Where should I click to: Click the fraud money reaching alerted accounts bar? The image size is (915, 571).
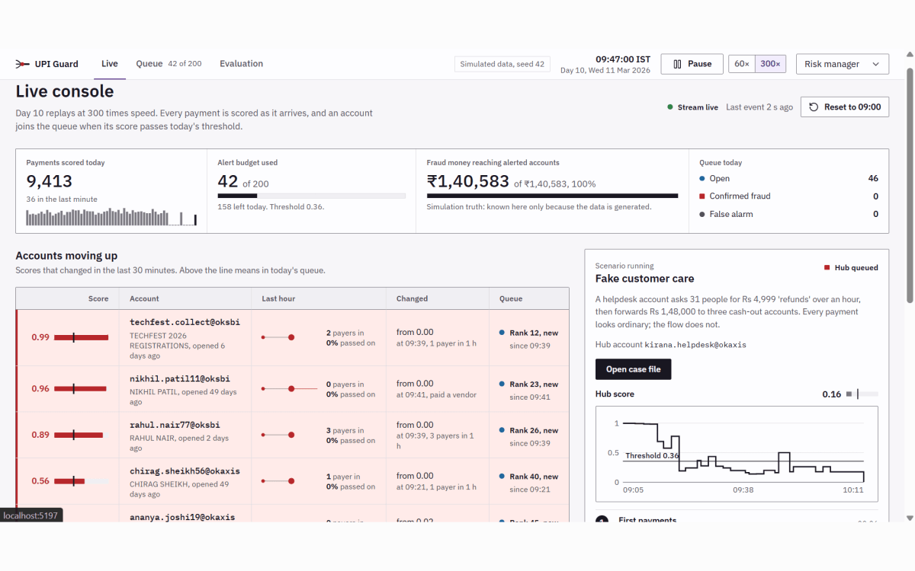[552, 196]
